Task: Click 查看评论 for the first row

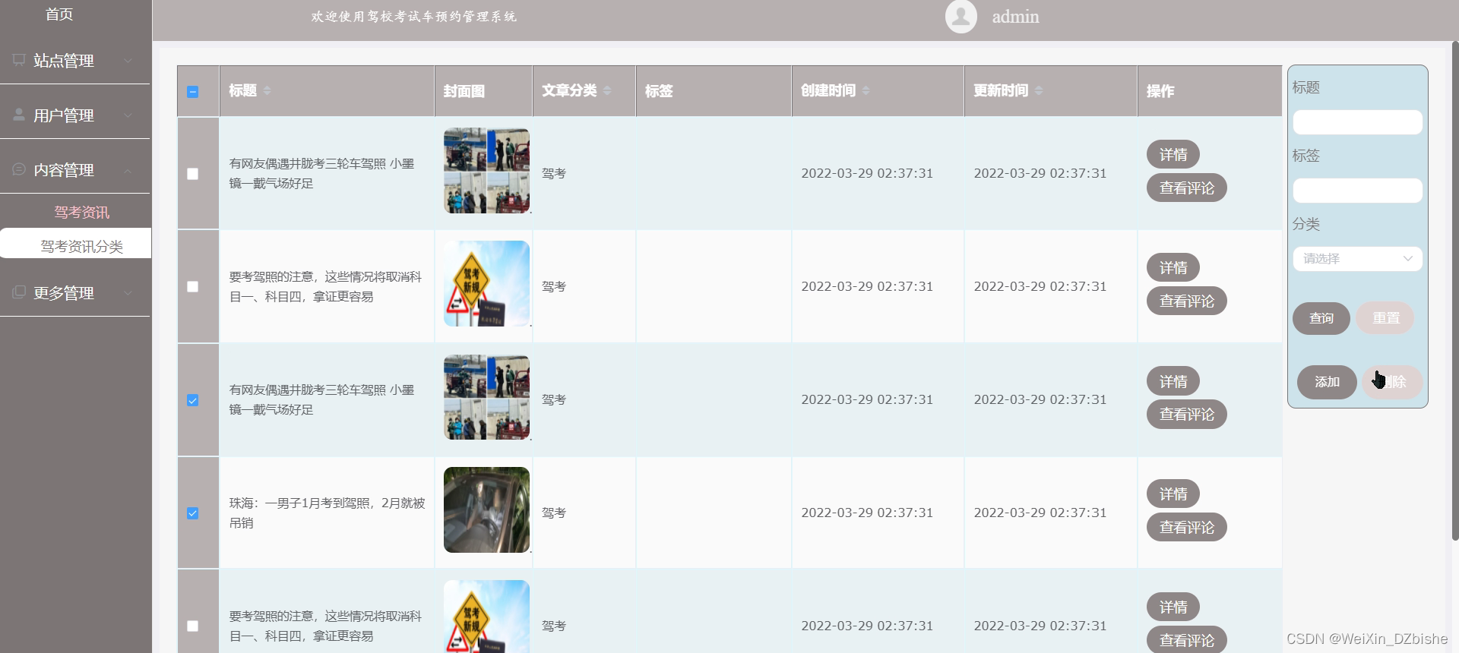Action: pos(1186,188)
